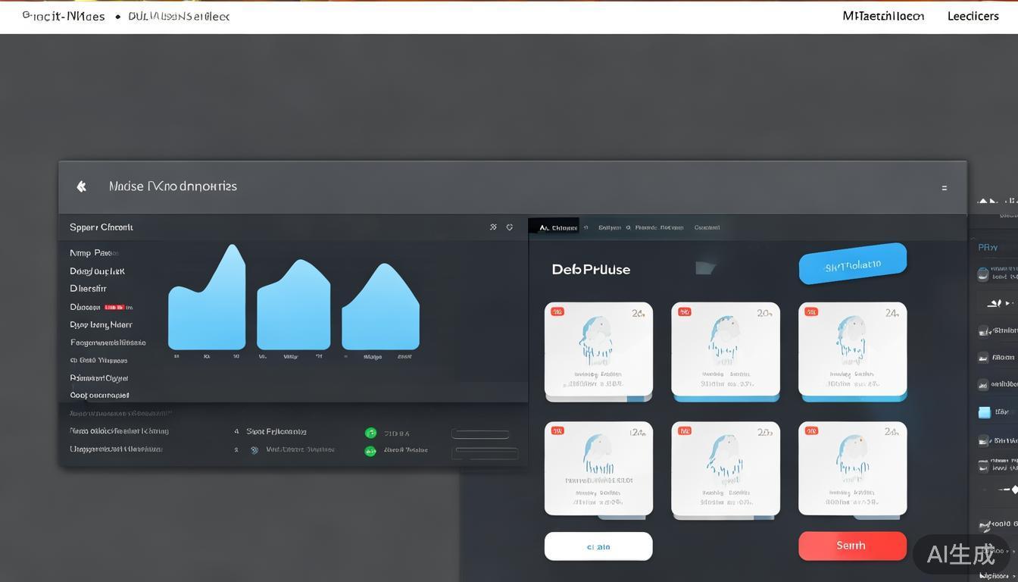Open the menu icon at header's right end
The height and width of the screenshot is (582, 1018).
(x=944, y=188)
